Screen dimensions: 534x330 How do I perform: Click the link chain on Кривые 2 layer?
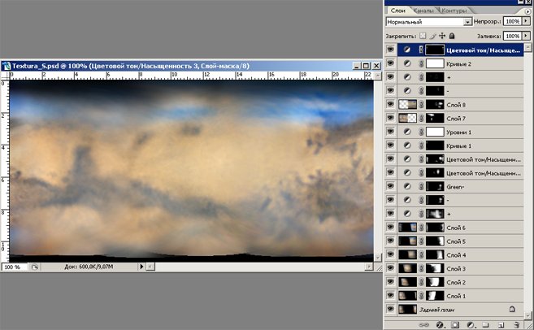coord(421,63)
